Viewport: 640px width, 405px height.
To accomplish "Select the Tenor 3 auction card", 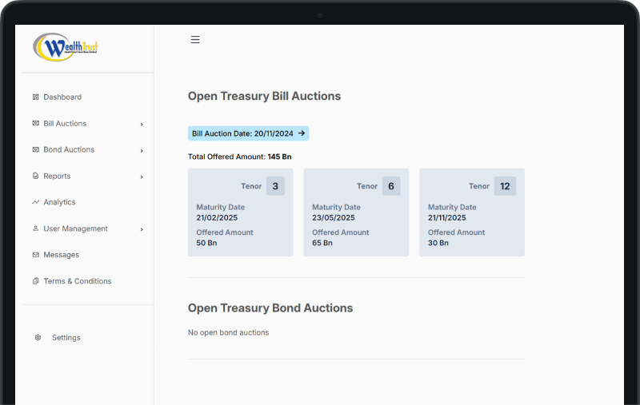I will (241, 212).
